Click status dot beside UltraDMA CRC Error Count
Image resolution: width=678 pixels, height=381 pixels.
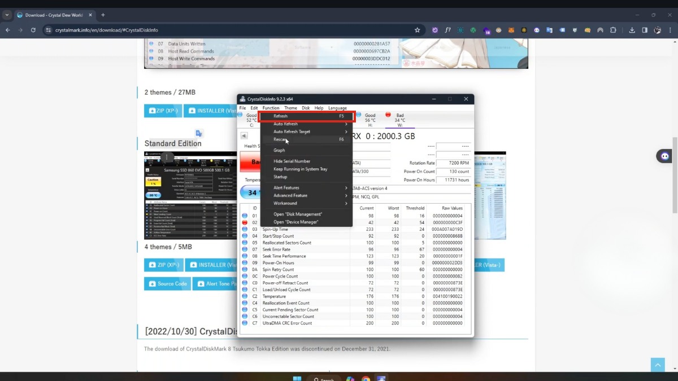[245, 323]
